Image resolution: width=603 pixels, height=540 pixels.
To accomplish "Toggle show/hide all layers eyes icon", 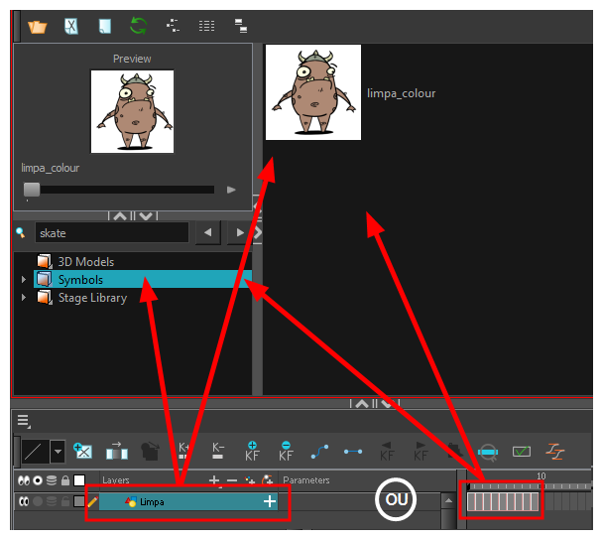I will (x=24, y=480).
